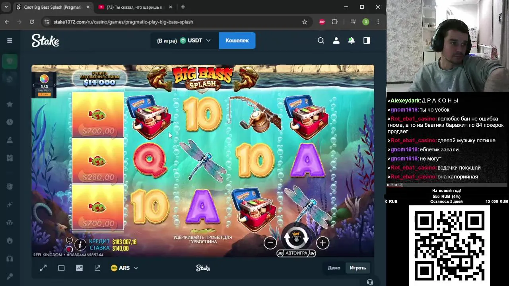509x286 pixels.
Task: Click the КРЕДИТ $183 007,16 balance
Action: click(x=113, y=242)
